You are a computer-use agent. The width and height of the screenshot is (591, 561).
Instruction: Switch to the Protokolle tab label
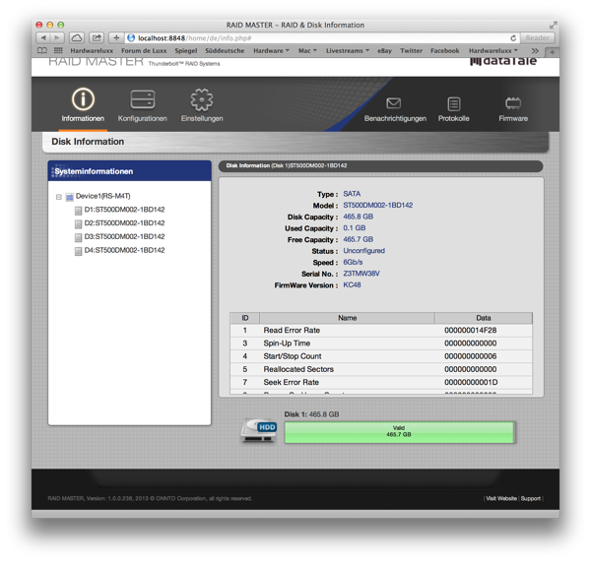pyautogui.click(x=454, y=119)
